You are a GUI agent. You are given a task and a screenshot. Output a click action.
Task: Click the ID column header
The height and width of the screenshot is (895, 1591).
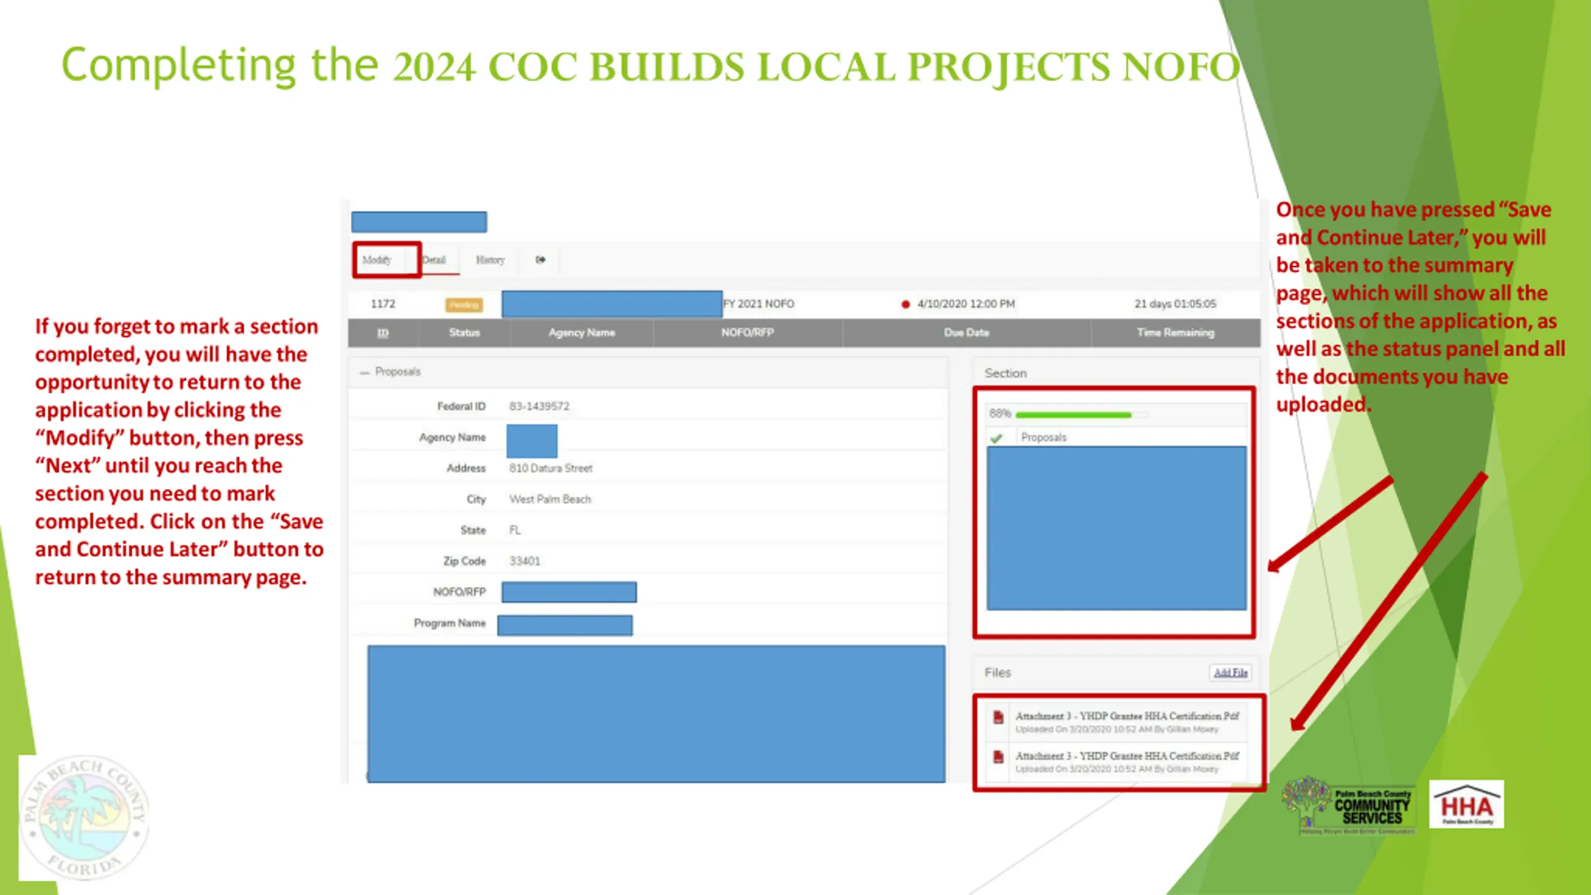coord(383,333)
